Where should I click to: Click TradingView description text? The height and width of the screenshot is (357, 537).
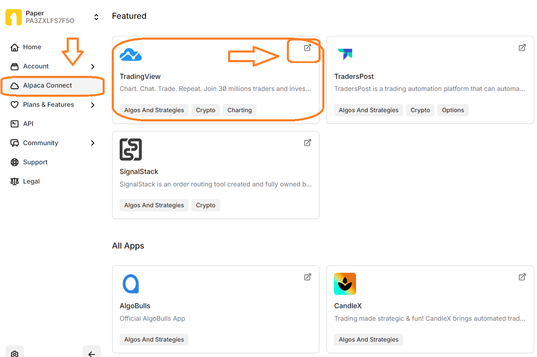click(216, 89)
